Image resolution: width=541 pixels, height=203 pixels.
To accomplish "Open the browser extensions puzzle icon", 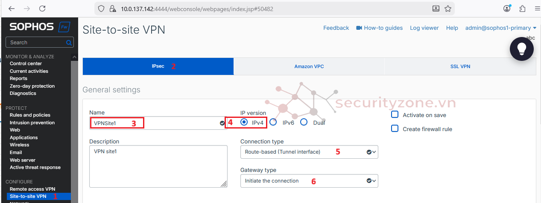I will [522, 9].
